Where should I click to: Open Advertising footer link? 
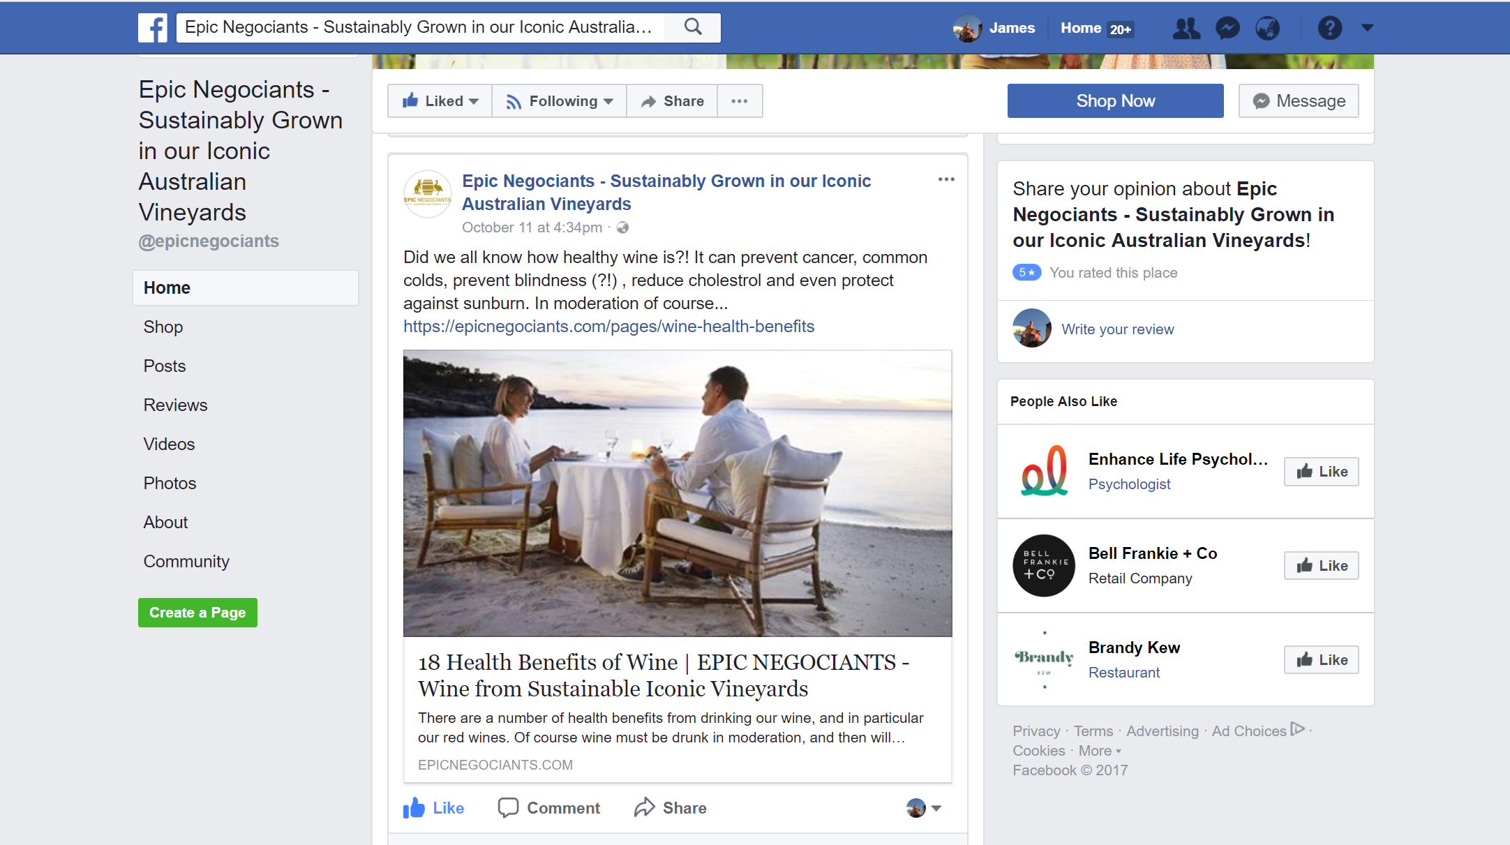click(1163, 731)
